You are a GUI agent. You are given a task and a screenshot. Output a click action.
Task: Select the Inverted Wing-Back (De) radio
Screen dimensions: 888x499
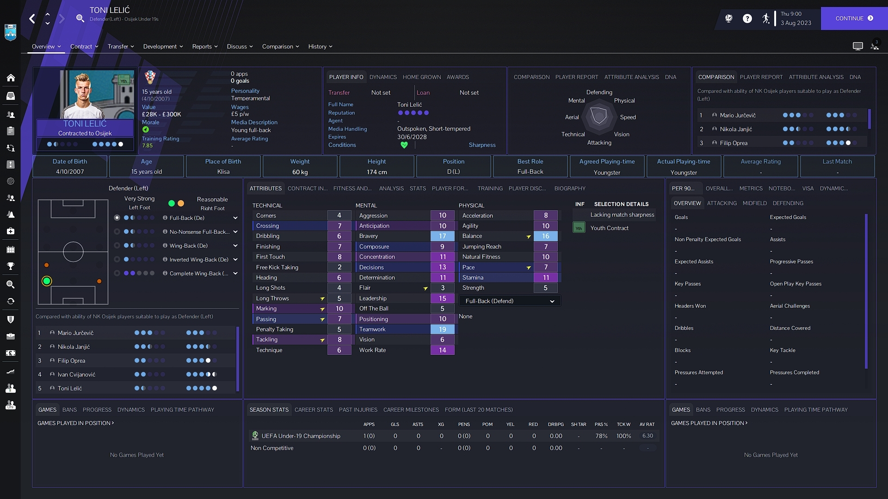117,259
